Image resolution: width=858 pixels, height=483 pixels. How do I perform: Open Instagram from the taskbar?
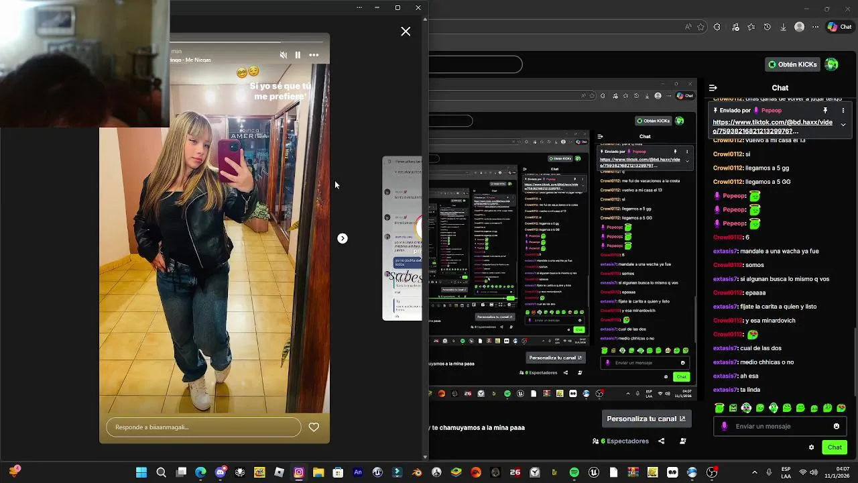tap(299, 472)
